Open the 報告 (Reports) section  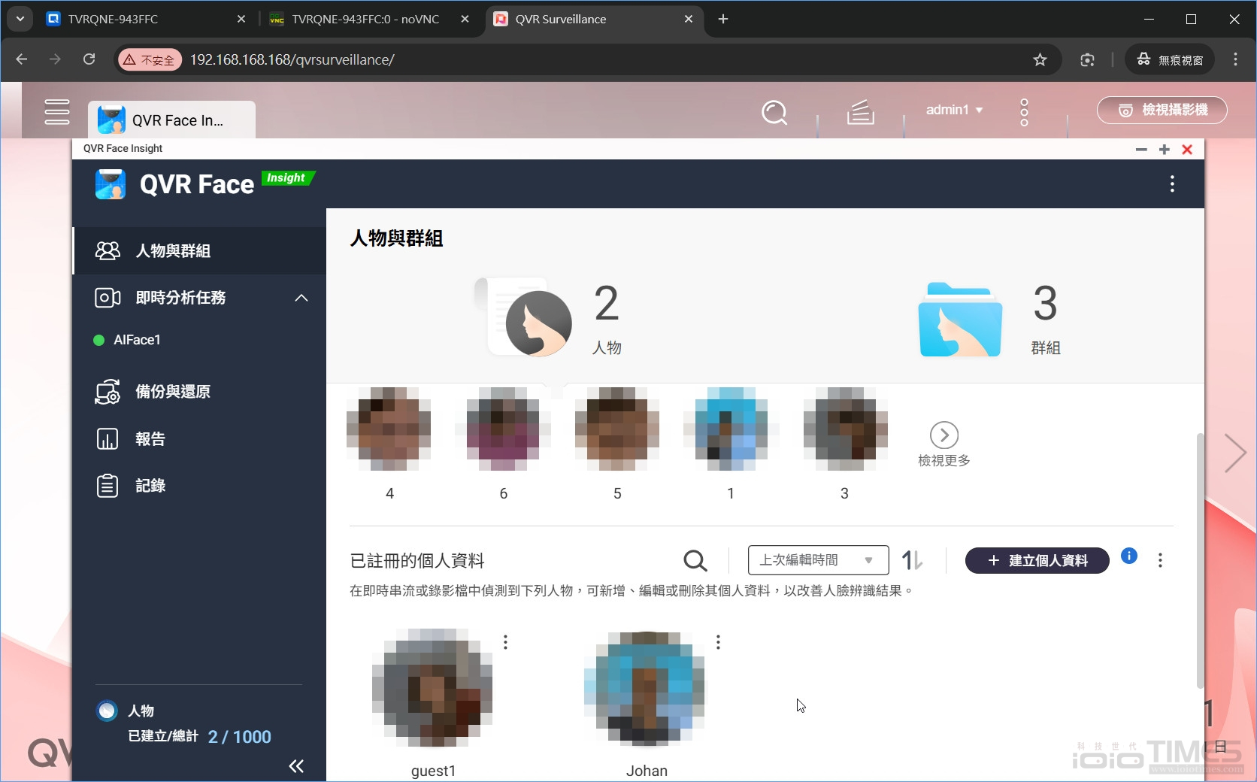tap(148, 439)
